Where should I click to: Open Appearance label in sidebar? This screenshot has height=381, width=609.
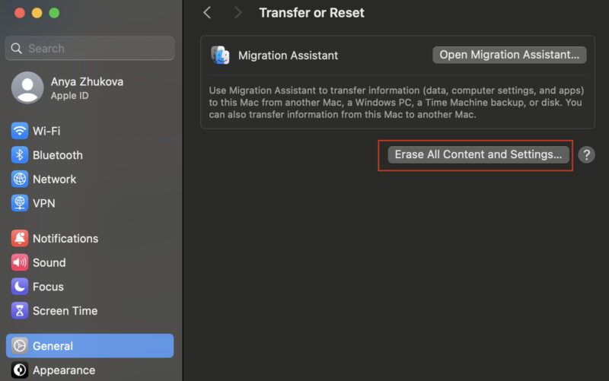(64, 370)
